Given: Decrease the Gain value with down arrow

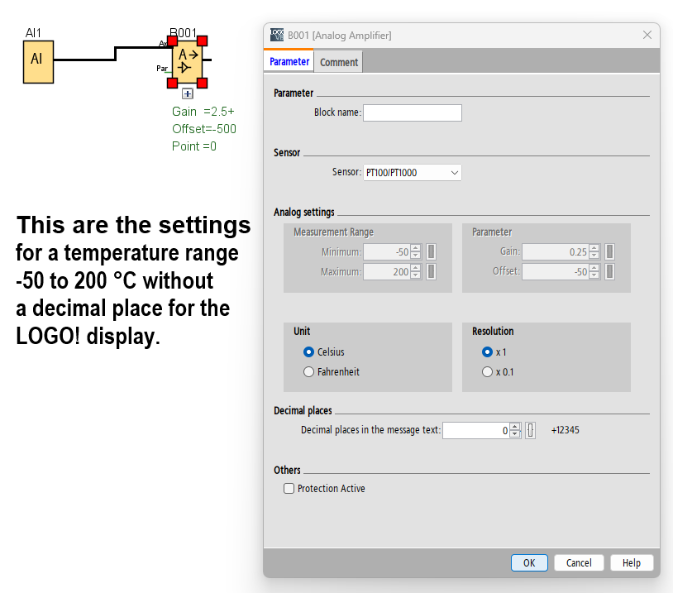Looking at the screenshot, I should 594,256.
